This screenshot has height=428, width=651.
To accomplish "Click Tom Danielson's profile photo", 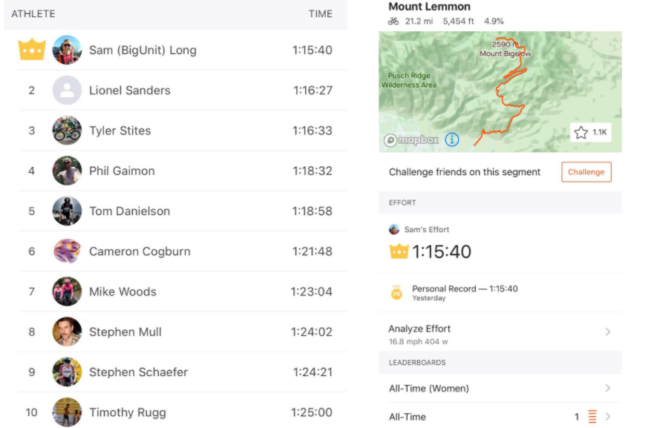I will (67, 211).
